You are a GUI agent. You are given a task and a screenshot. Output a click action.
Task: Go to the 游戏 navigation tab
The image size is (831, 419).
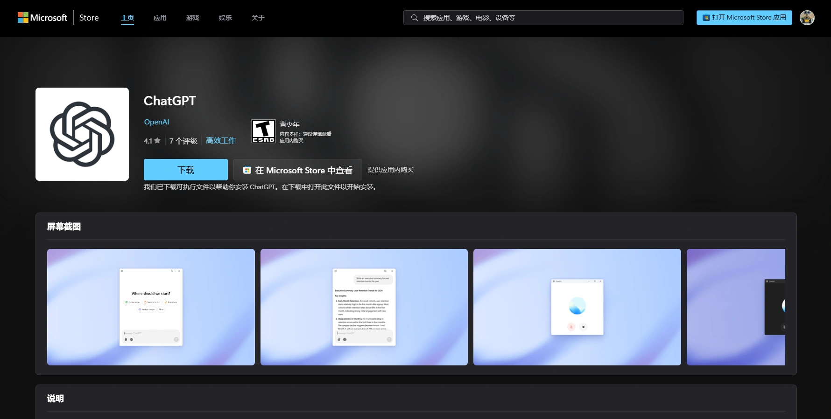click(193, 18)
